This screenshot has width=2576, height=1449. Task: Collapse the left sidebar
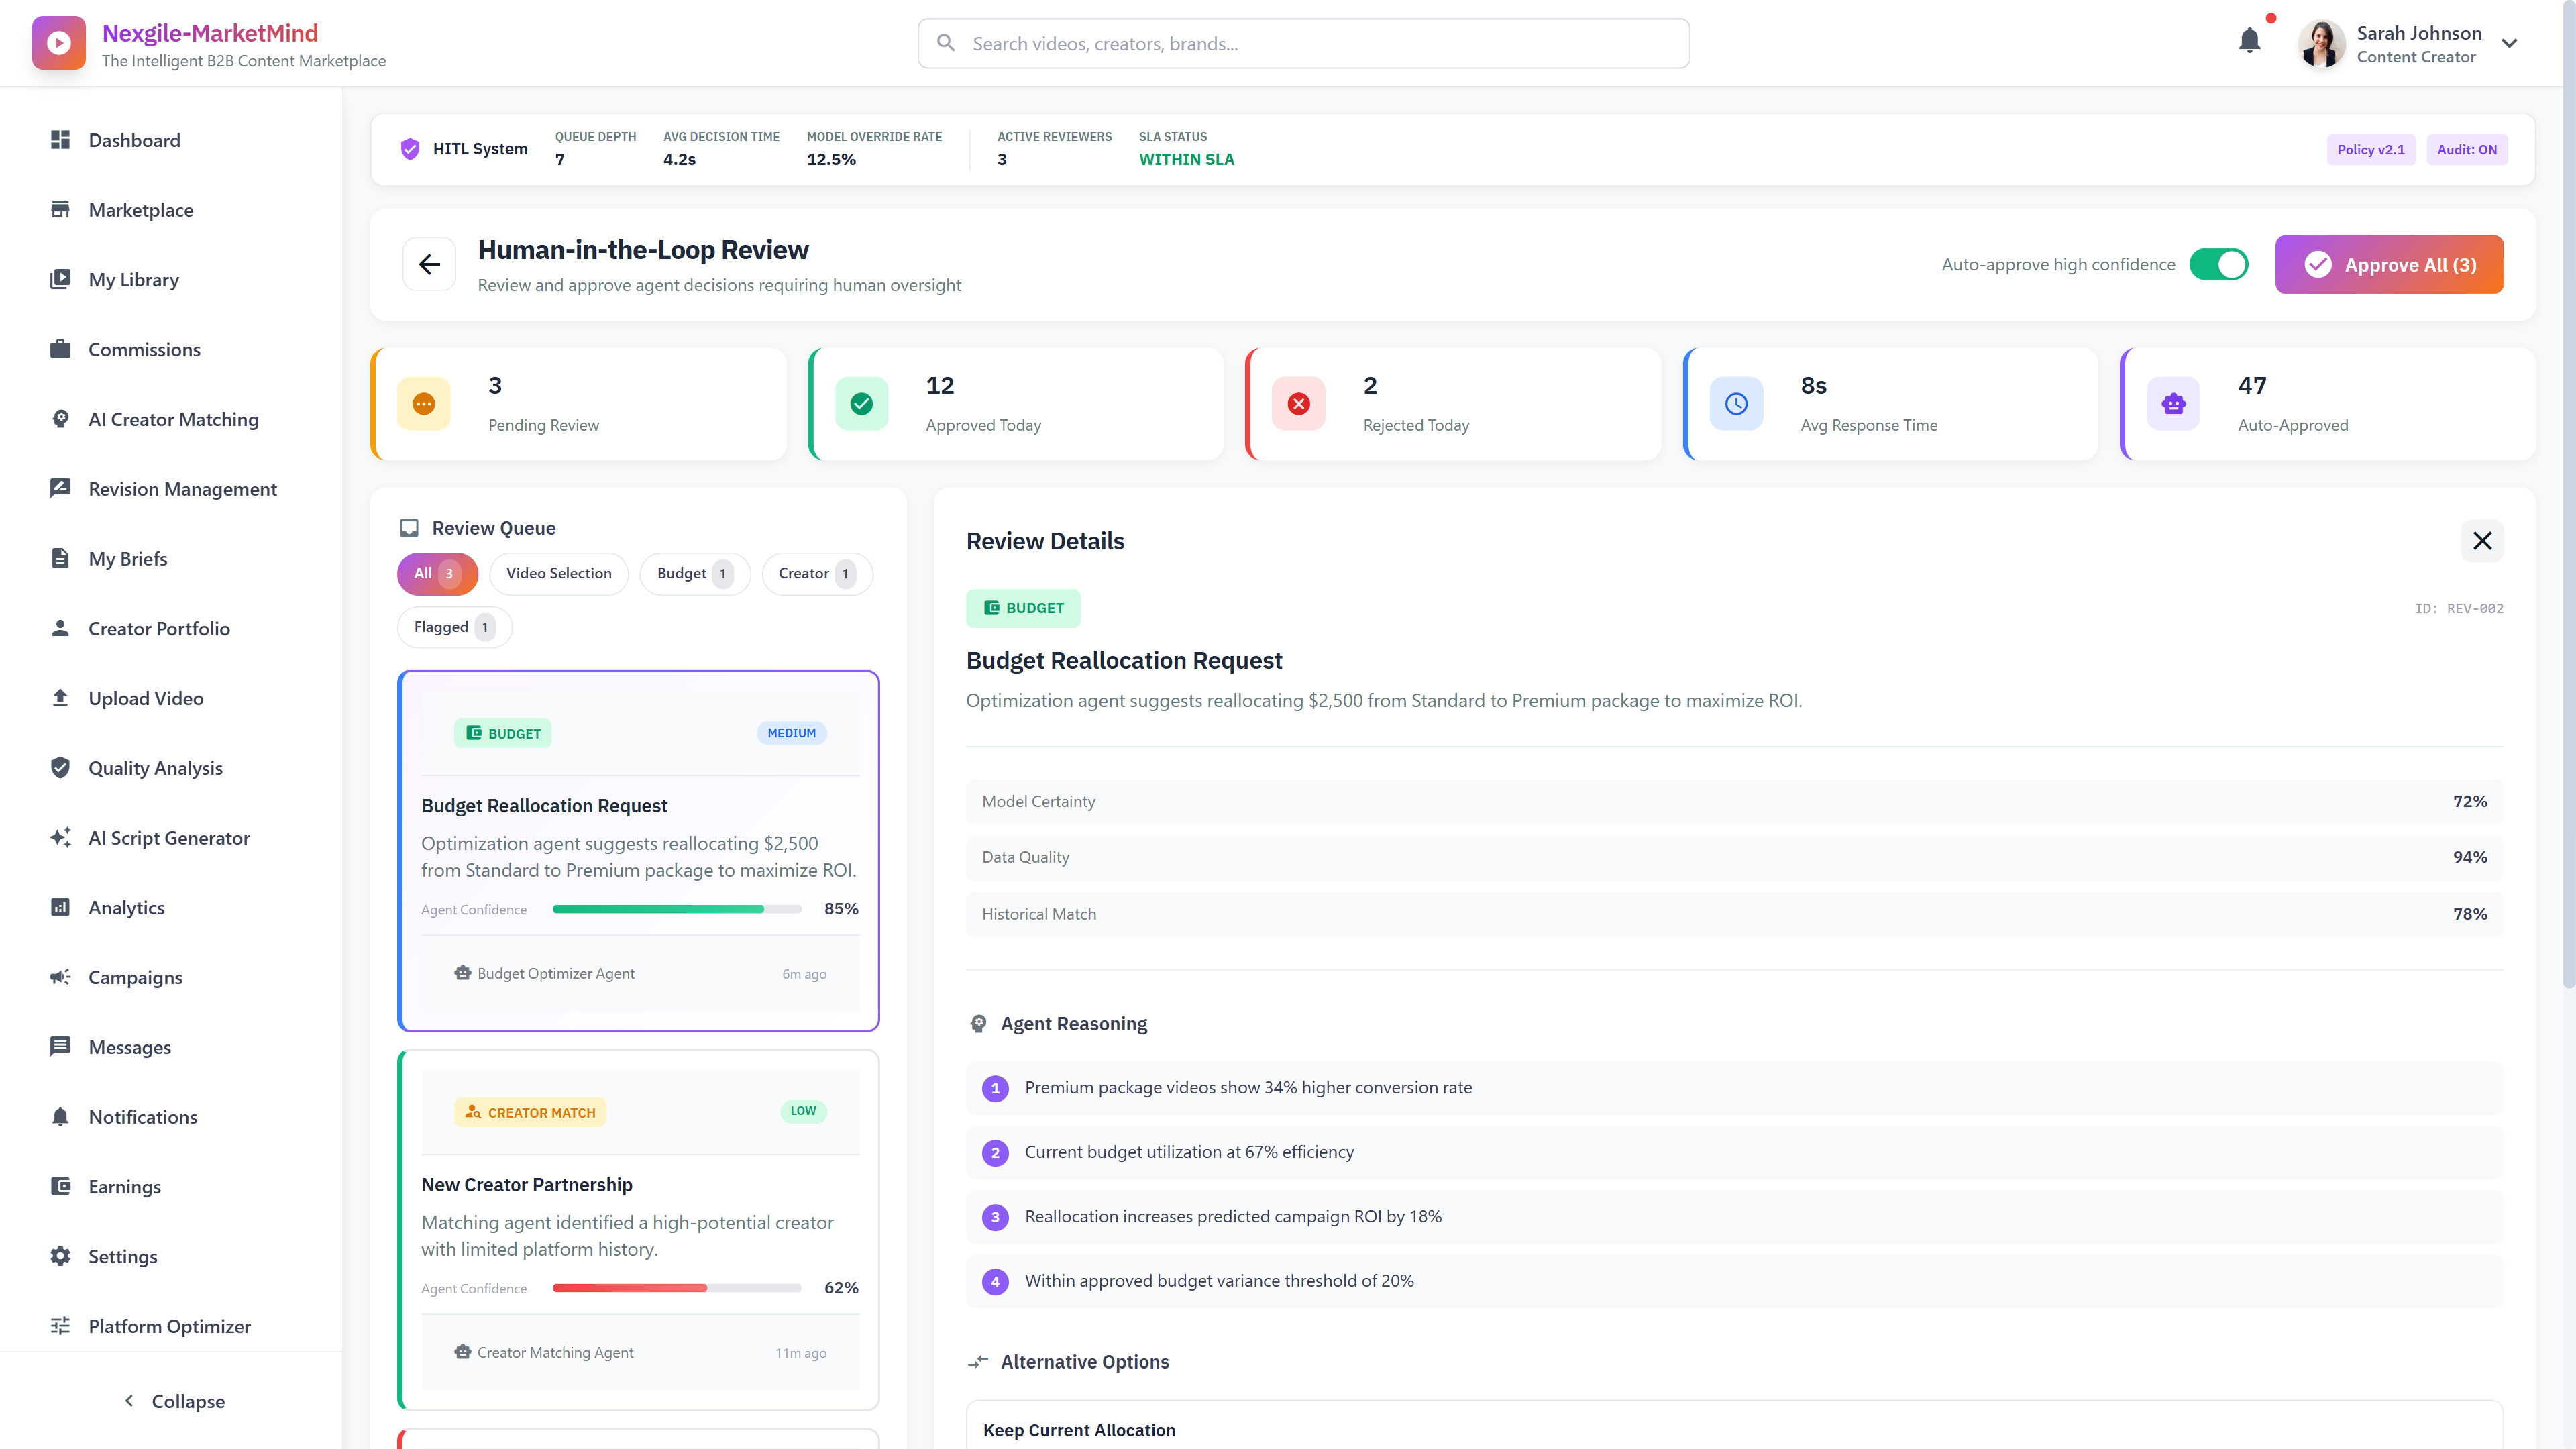click(x=173, y=1401)
